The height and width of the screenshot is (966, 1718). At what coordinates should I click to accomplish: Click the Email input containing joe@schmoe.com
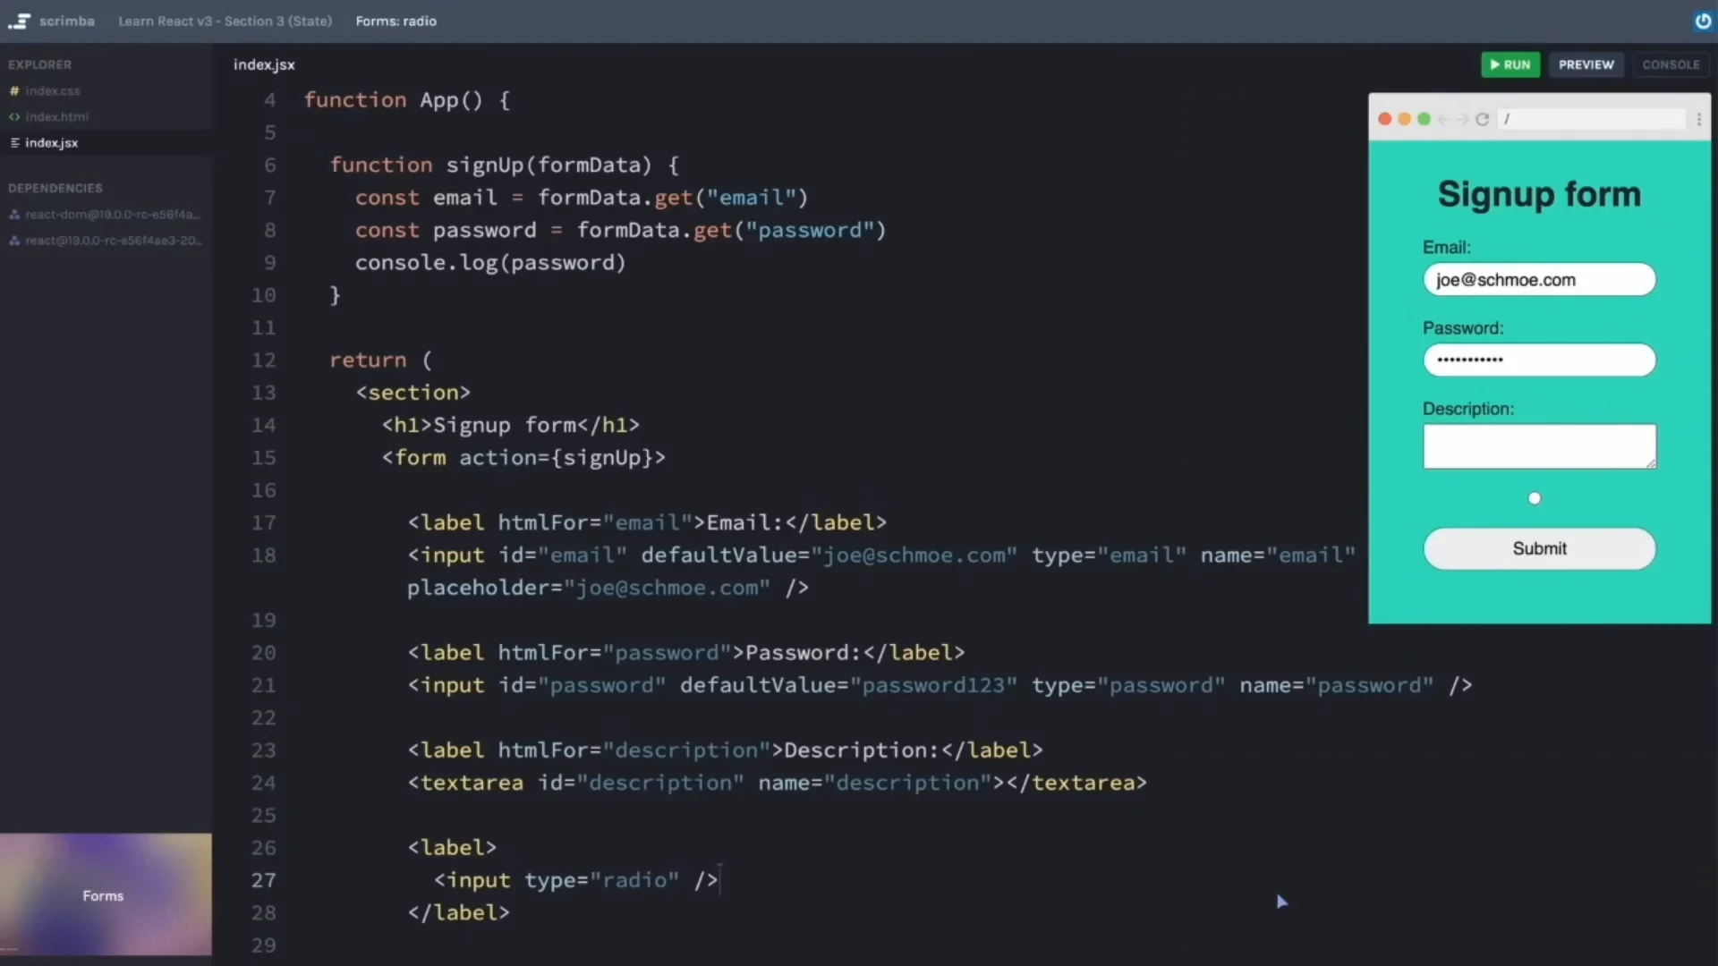click(1539, 279)
